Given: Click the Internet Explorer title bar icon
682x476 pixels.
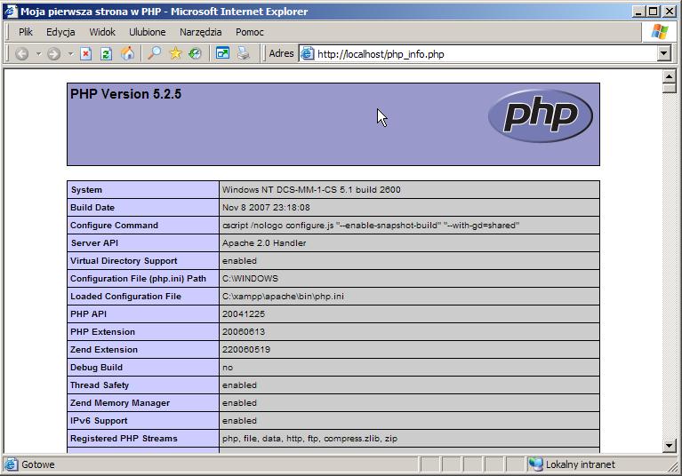Looking at the screenshot, I should pos(11,12).
